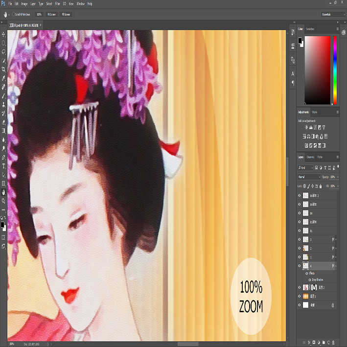Screen dimensions: 347x347
Task: Select the Horizontal Type tool
Action: [x=3, y=166]
